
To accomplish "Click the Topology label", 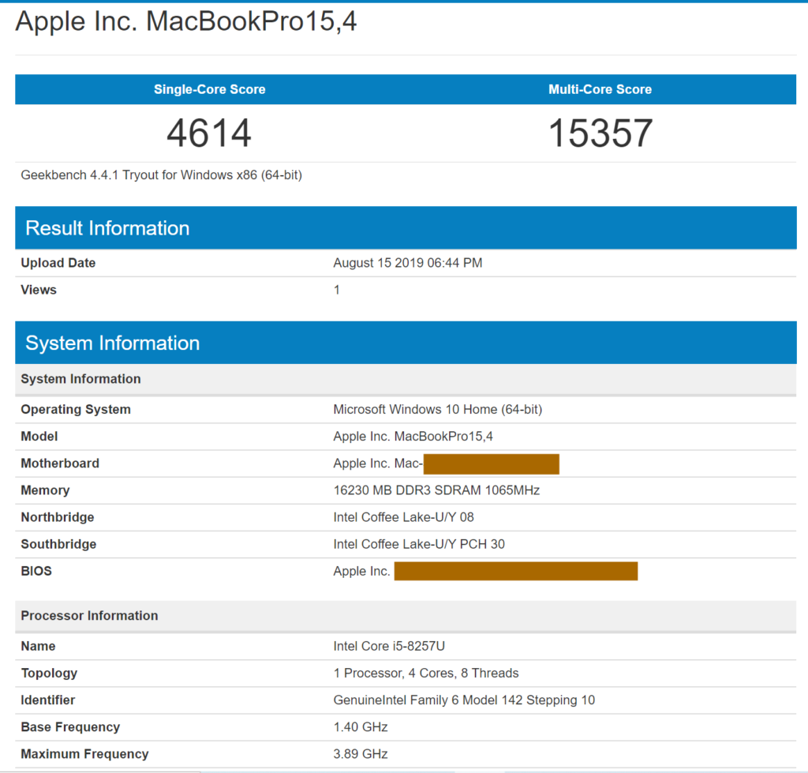I will 49,673.
